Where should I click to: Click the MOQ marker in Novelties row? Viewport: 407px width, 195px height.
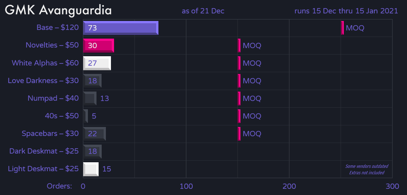(239, 46)
